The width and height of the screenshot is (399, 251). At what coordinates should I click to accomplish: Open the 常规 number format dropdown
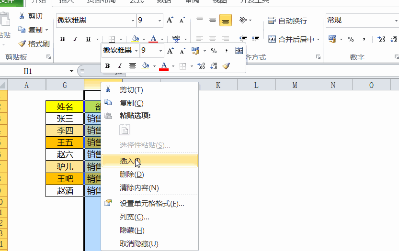tap(396, 21)
